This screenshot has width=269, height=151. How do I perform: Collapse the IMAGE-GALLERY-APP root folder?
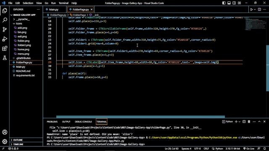click(26, 15)
